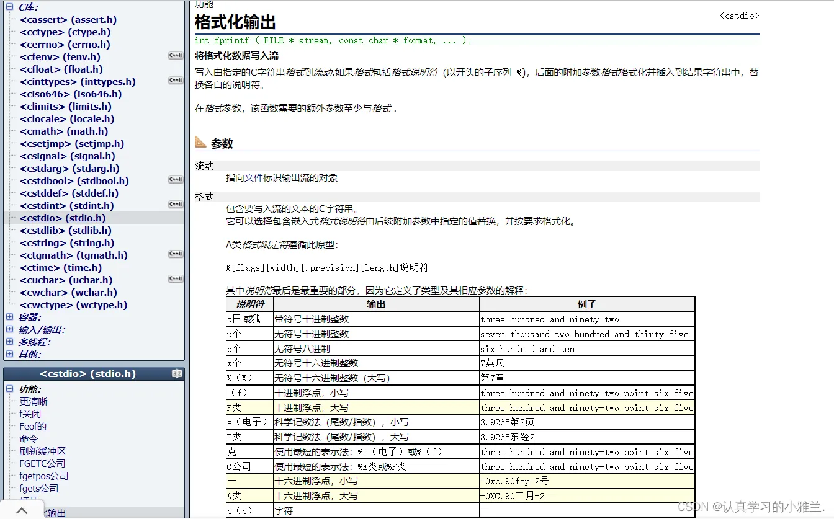The image size is (834, 519).
Task: Click the -0xc.90fep-2号 example cell
Action: coord(587,481)
